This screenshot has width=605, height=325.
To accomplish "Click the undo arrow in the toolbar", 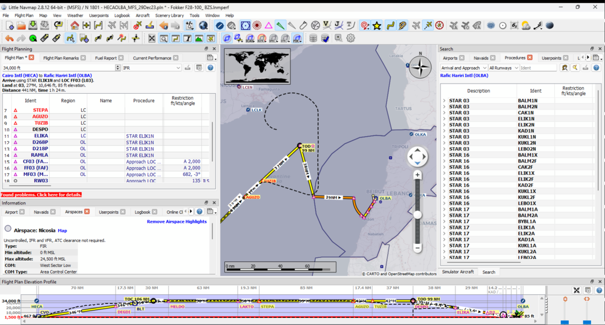I will coord(9,38).
